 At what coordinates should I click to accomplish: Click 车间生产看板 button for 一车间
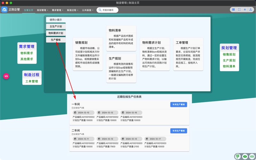click(179, 105)
